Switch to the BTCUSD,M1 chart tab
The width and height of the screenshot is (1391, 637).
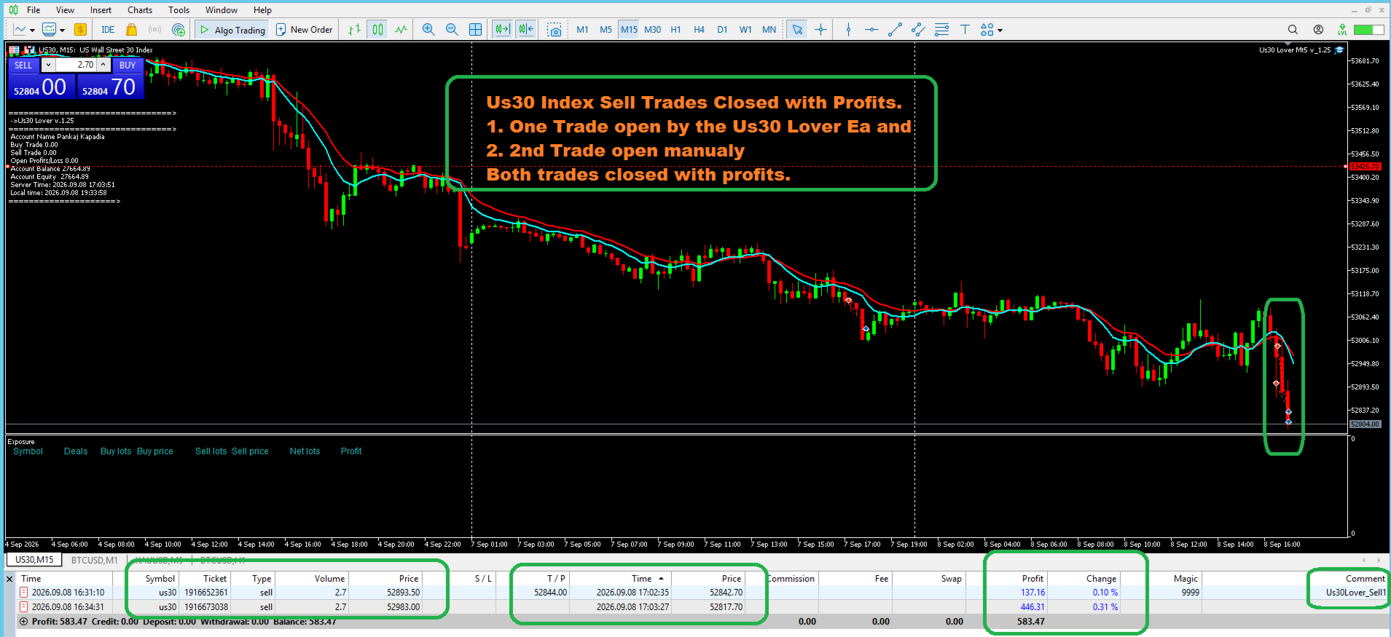click(x=94, y=560)
